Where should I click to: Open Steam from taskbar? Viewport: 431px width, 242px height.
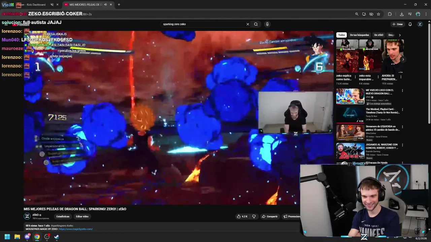(x=57, y=237)
